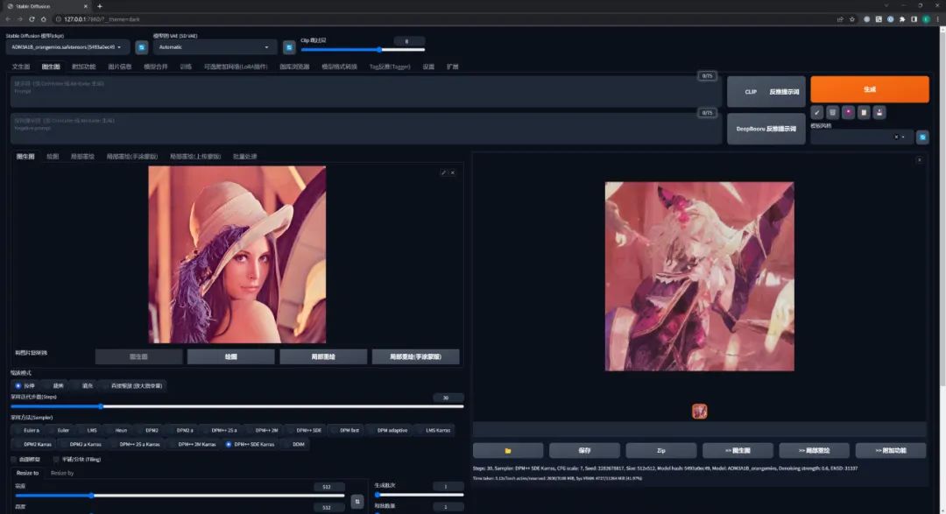Clear the selected styles with the x icon
Viewport: 946px width, 514px height.
(896, 137)
